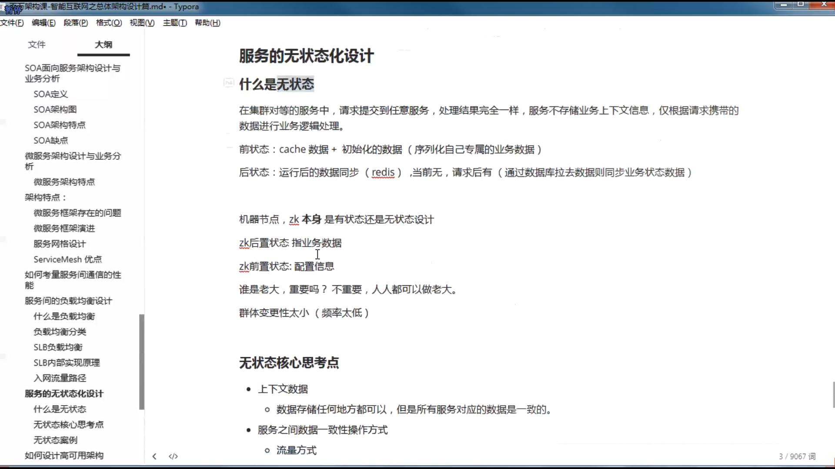Click the document's right scrollbar thumb
Screen dimensions: 835x469
click(x=833, y=394)
